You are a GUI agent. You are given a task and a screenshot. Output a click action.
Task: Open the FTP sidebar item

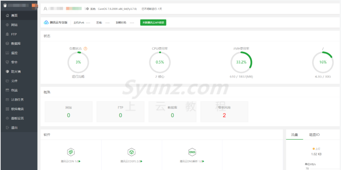(19, 34)
